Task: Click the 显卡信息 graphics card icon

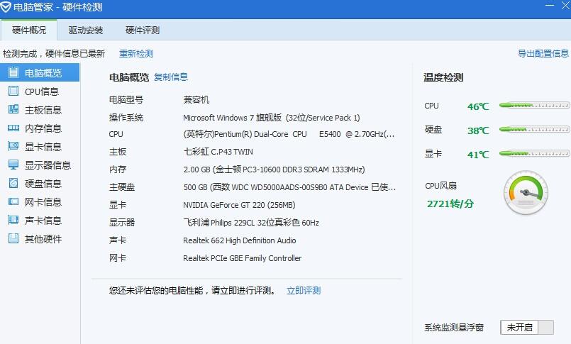Action: point(13,146)
